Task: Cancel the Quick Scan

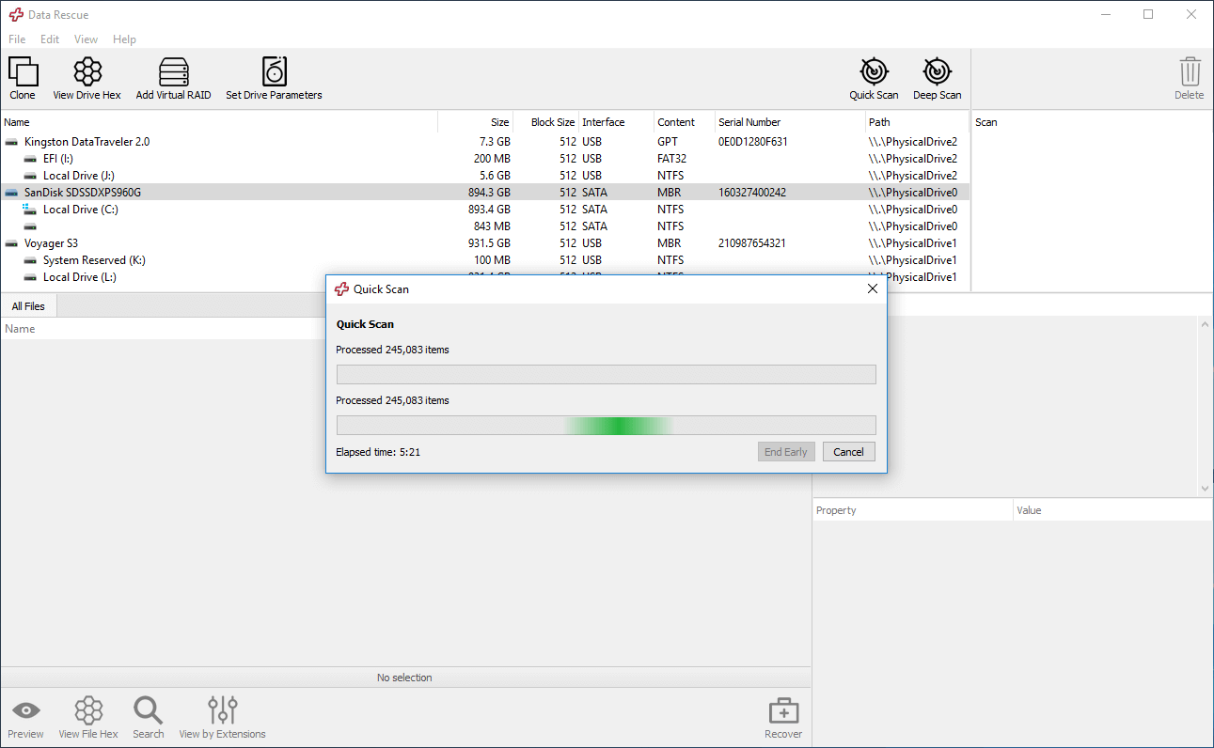Action: pyautogui.click(x=848, y=451)
